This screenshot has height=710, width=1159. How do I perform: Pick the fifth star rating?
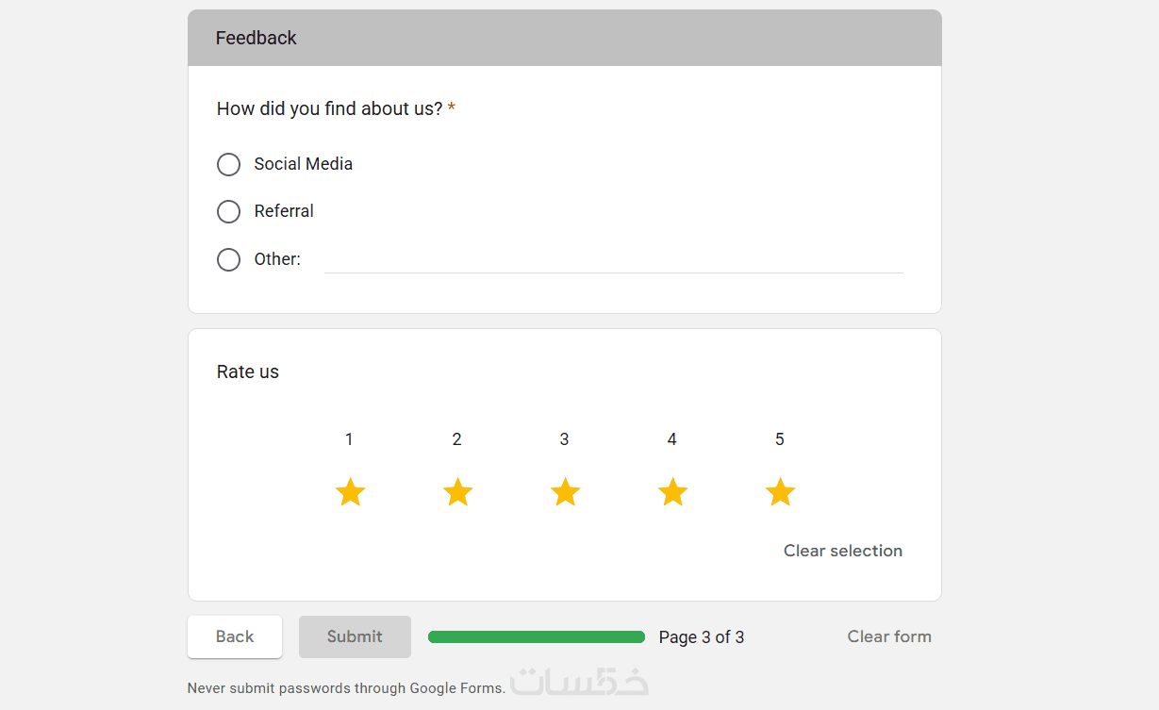coord(780,492)
